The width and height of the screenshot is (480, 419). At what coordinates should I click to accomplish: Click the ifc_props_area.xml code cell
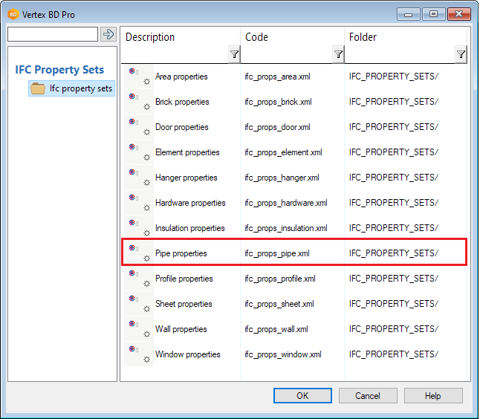tap(277, 77)
